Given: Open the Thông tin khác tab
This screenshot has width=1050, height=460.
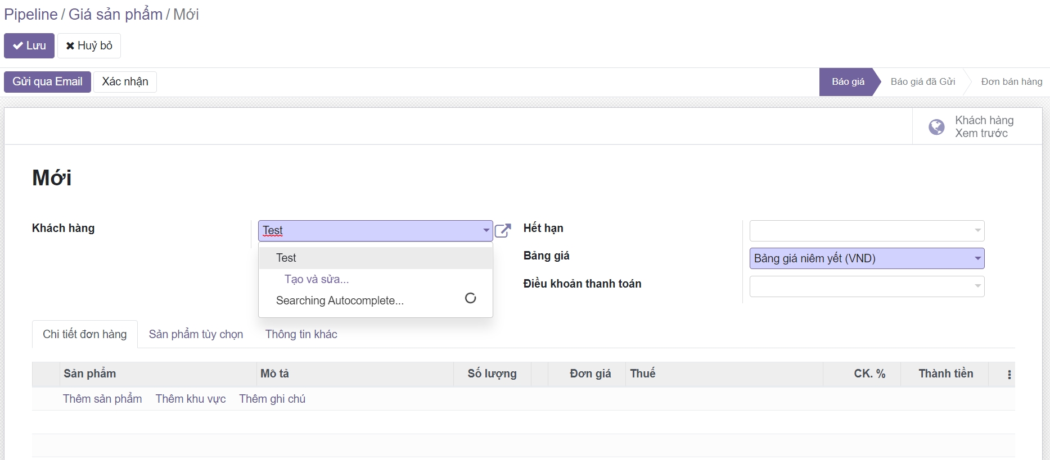Looking at the screenshot, I should click(301, 334).
